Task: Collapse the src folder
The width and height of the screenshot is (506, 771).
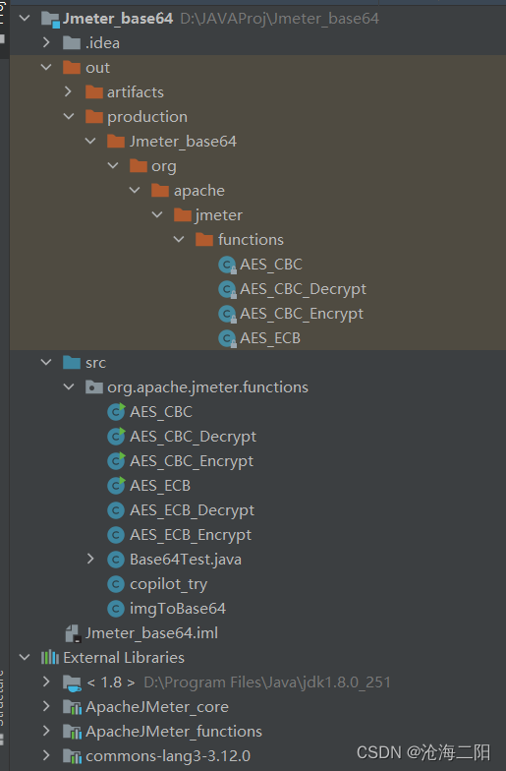Action: [x=47, y=362]
